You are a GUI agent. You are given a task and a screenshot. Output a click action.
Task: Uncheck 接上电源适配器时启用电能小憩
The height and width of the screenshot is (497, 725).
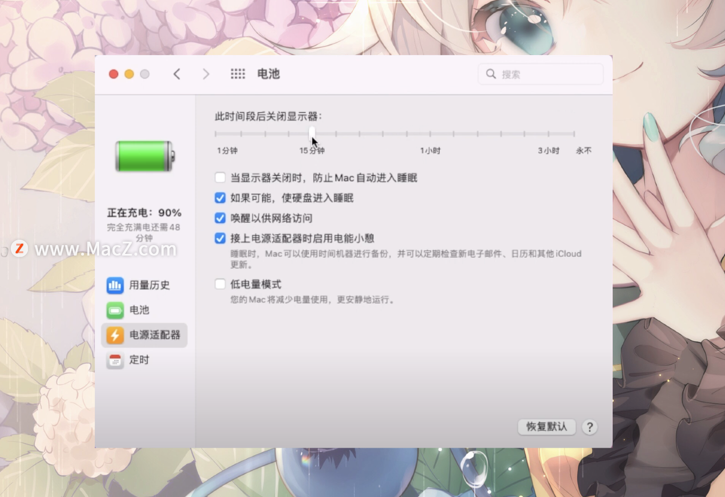click(x=220, y=238)
